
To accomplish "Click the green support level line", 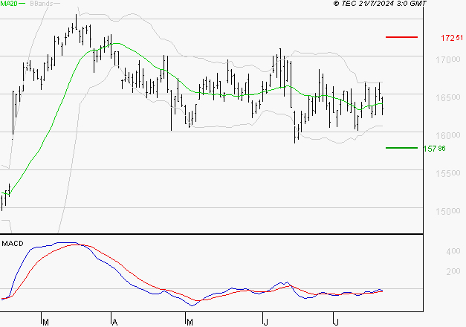I will (401, 148).
